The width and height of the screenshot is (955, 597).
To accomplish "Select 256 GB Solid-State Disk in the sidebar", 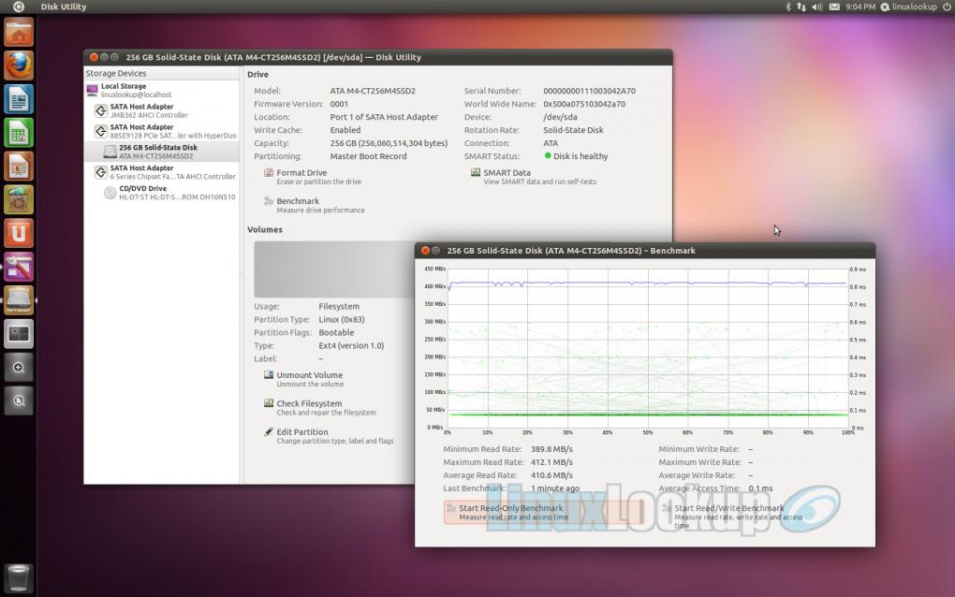I will point(161,152).
